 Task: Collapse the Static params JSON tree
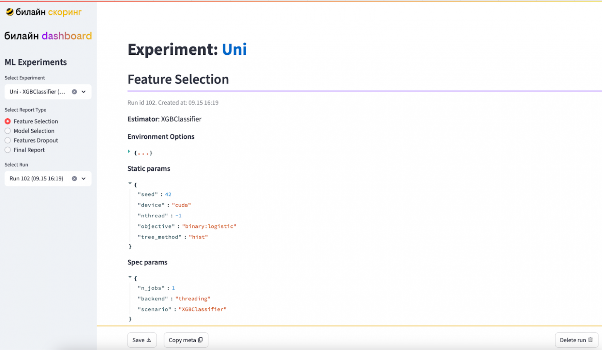(x=130, y=183)
